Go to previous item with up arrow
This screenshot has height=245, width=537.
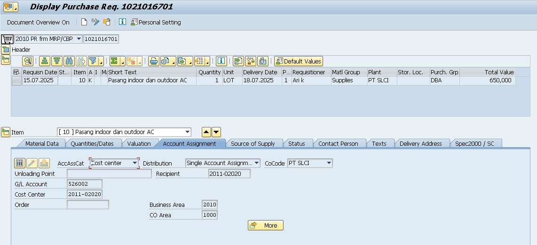[x=206, y=132]
